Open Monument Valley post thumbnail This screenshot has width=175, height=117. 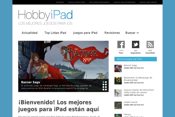(x=118, y=93)
